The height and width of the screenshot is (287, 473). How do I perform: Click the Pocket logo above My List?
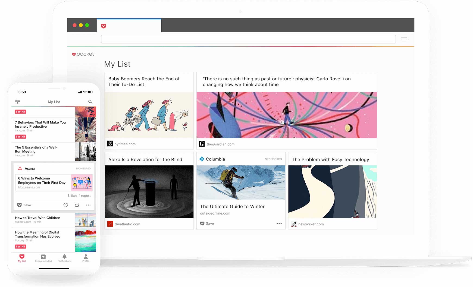click(83, 54)
